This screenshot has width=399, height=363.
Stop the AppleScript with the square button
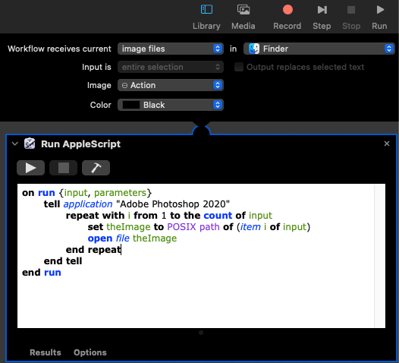tap(64, 168)
